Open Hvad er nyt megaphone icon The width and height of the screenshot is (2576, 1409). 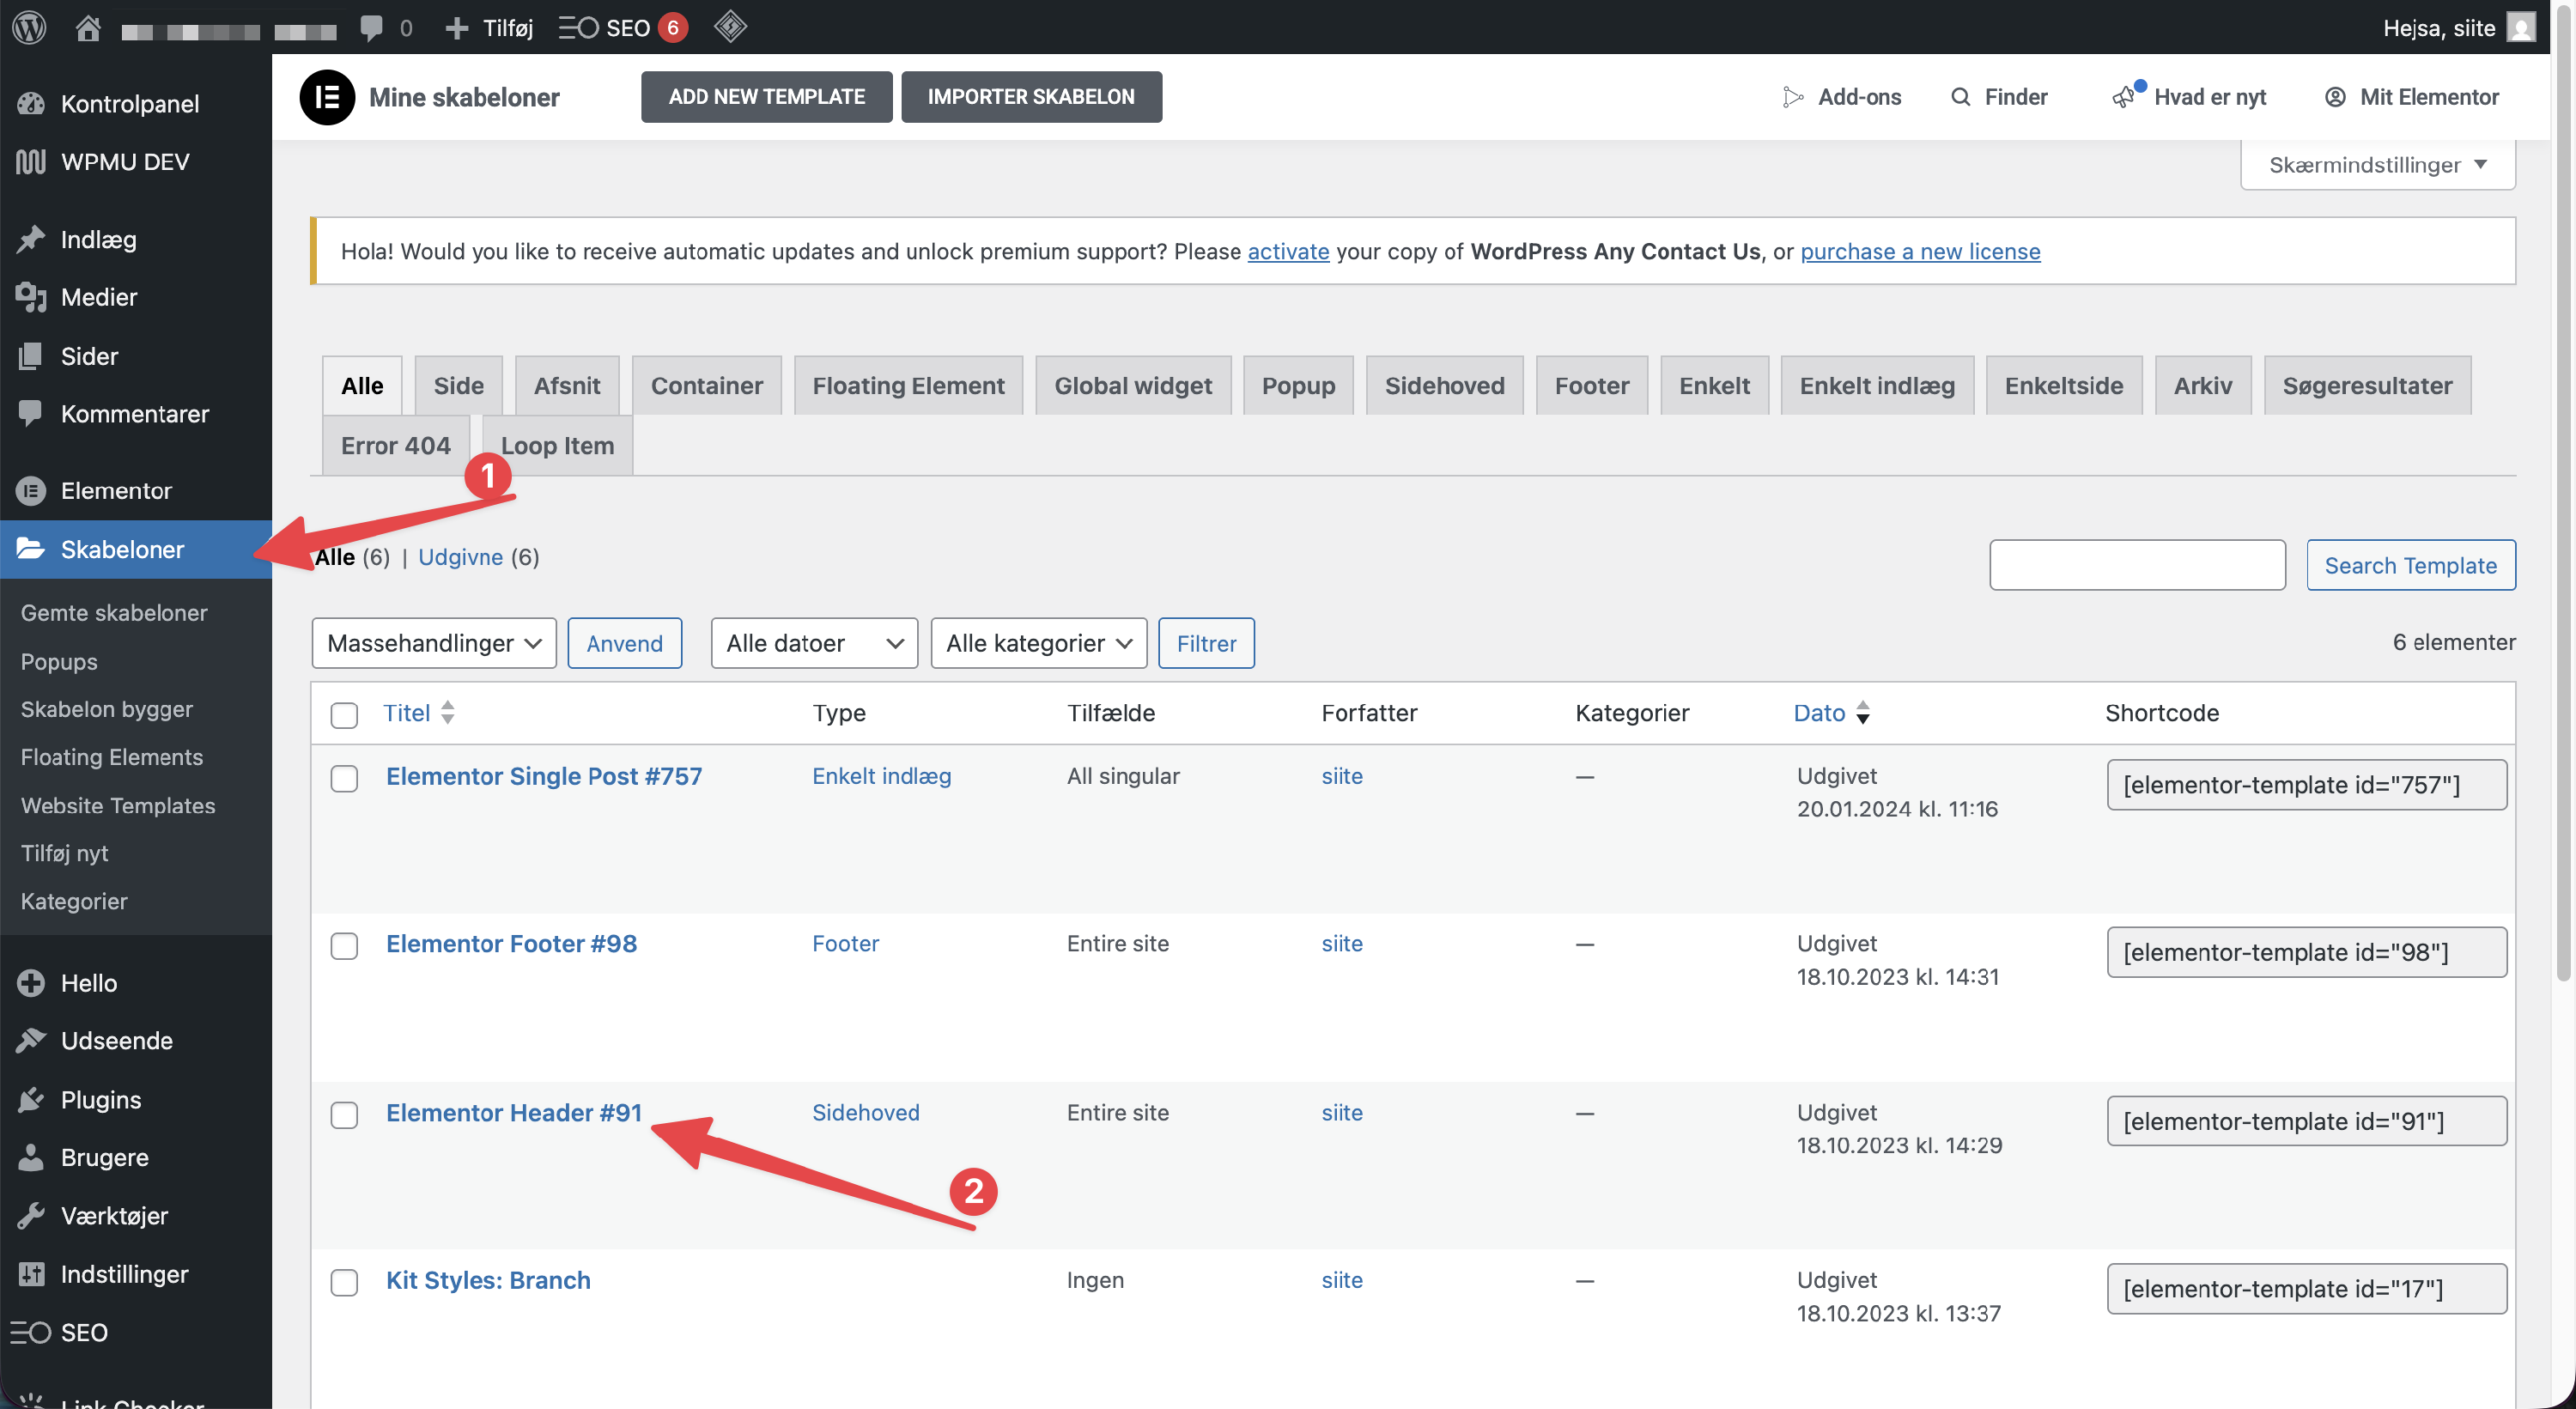pos(2123,97)
